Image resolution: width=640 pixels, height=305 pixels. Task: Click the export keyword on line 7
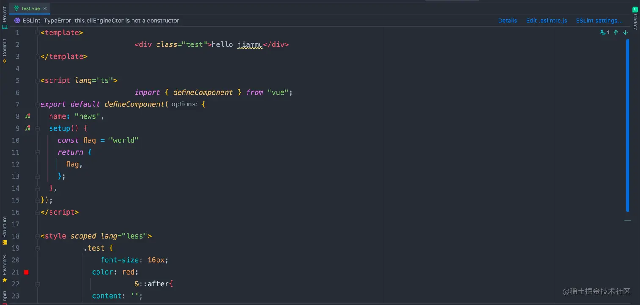coord(53,104)
